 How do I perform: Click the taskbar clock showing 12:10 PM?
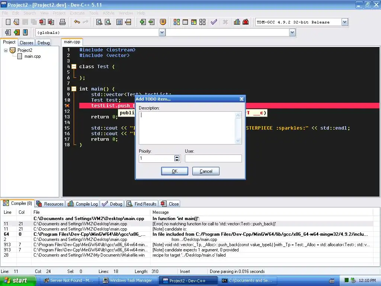click(x=367, y=281)
